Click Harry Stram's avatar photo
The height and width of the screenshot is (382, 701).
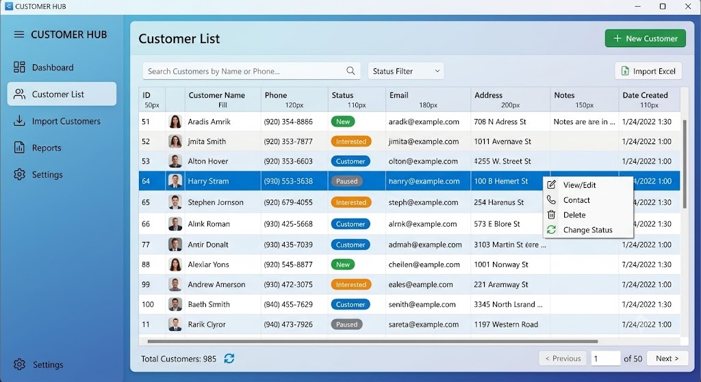(x=175, y=181)
